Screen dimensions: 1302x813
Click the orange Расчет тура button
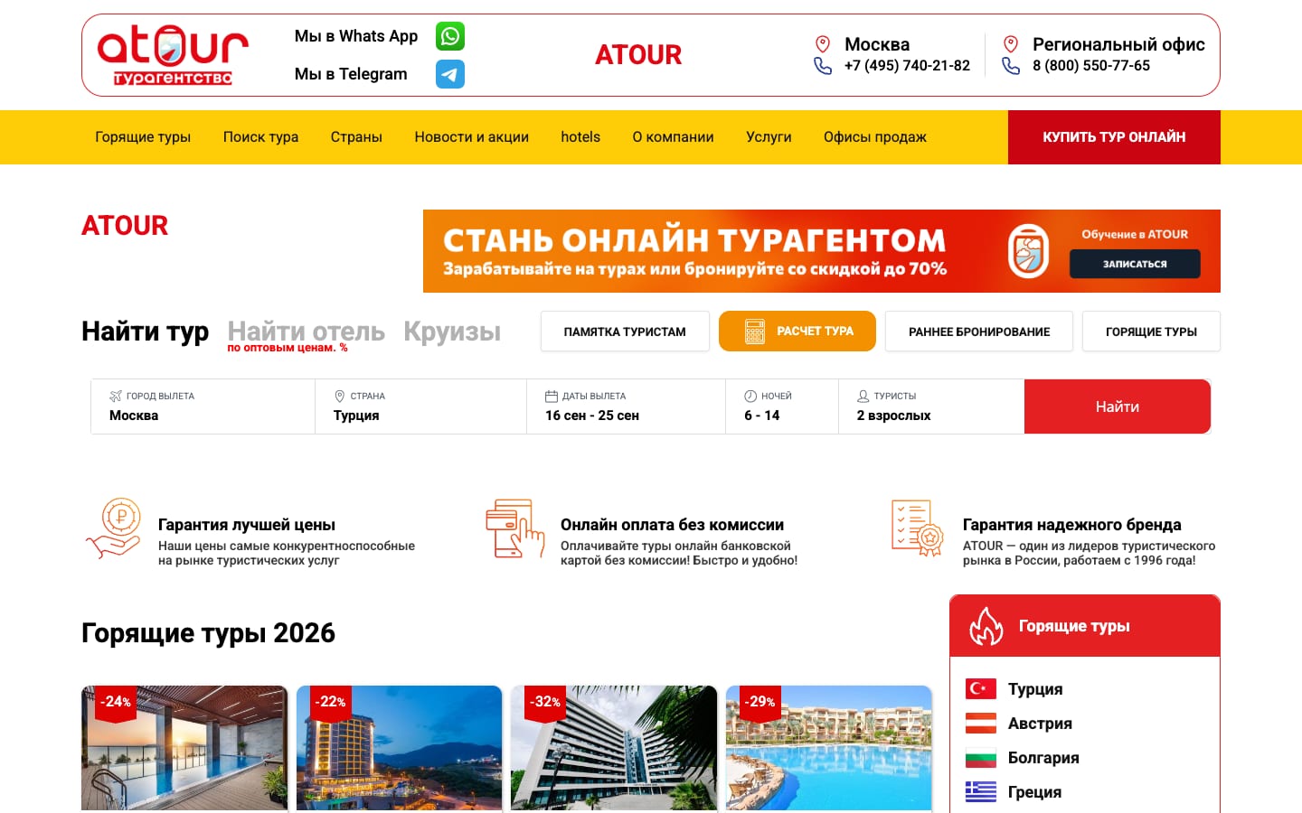click(797, 332)
